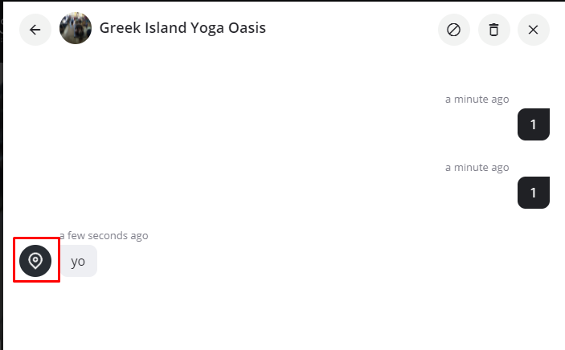Return to the conversation list via back arrow
This screenshot has height=350, width=565.
[x=35, y=30]
